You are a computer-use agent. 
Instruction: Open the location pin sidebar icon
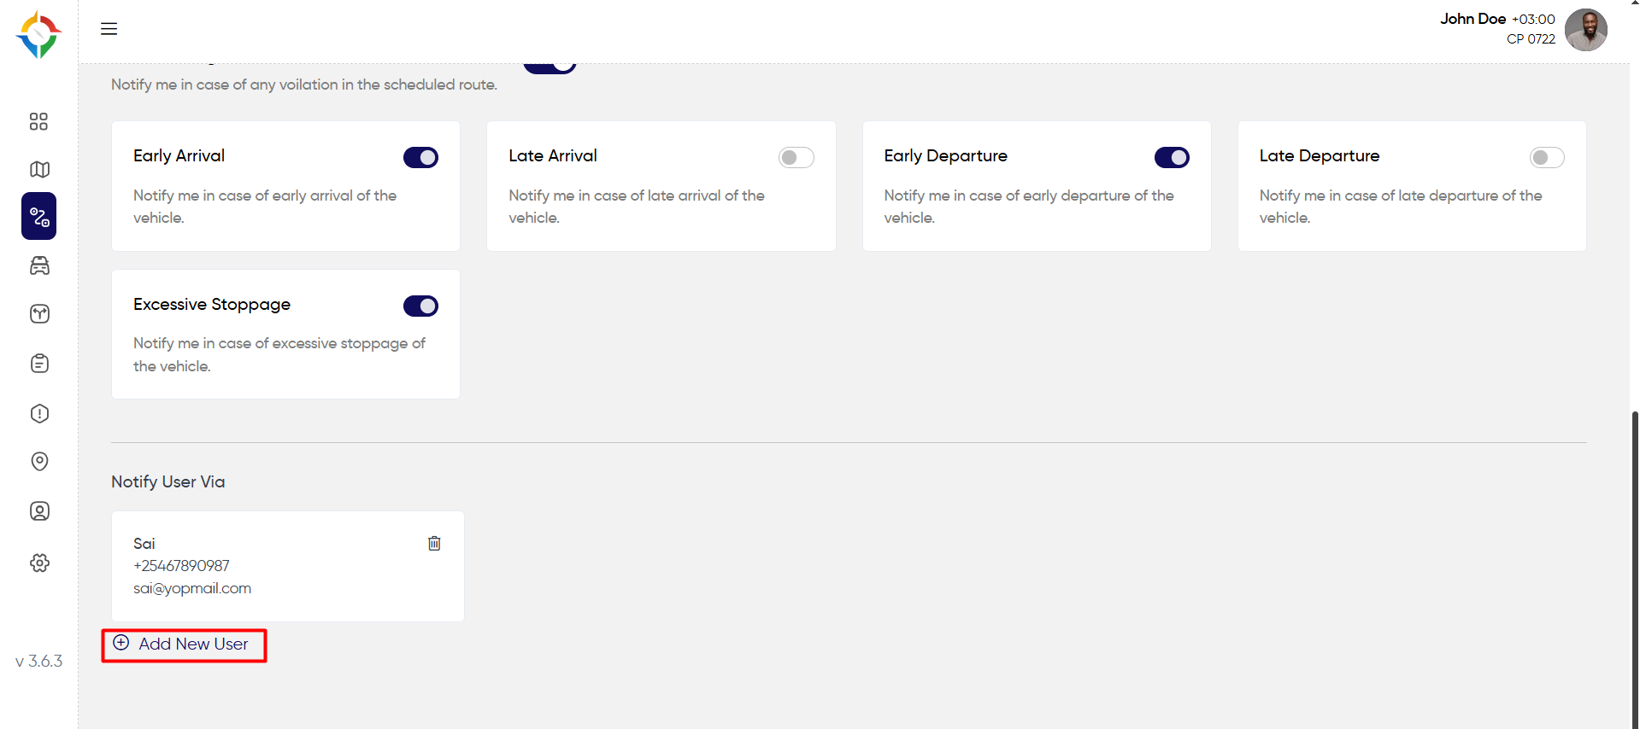tap(39, 461)
